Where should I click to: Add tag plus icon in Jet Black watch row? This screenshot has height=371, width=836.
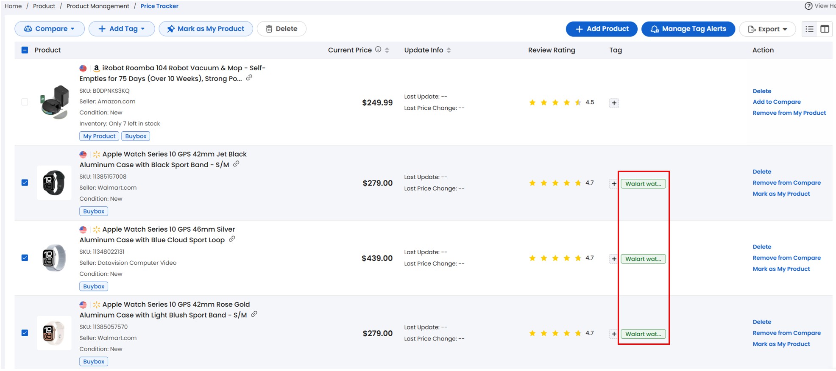point(614,184)
